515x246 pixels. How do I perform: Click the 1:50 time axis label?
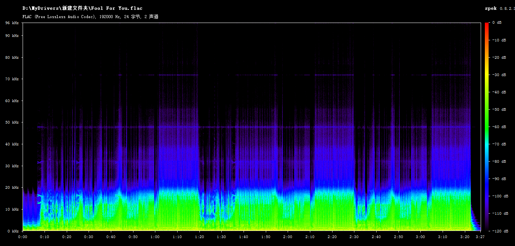(266, 237)
